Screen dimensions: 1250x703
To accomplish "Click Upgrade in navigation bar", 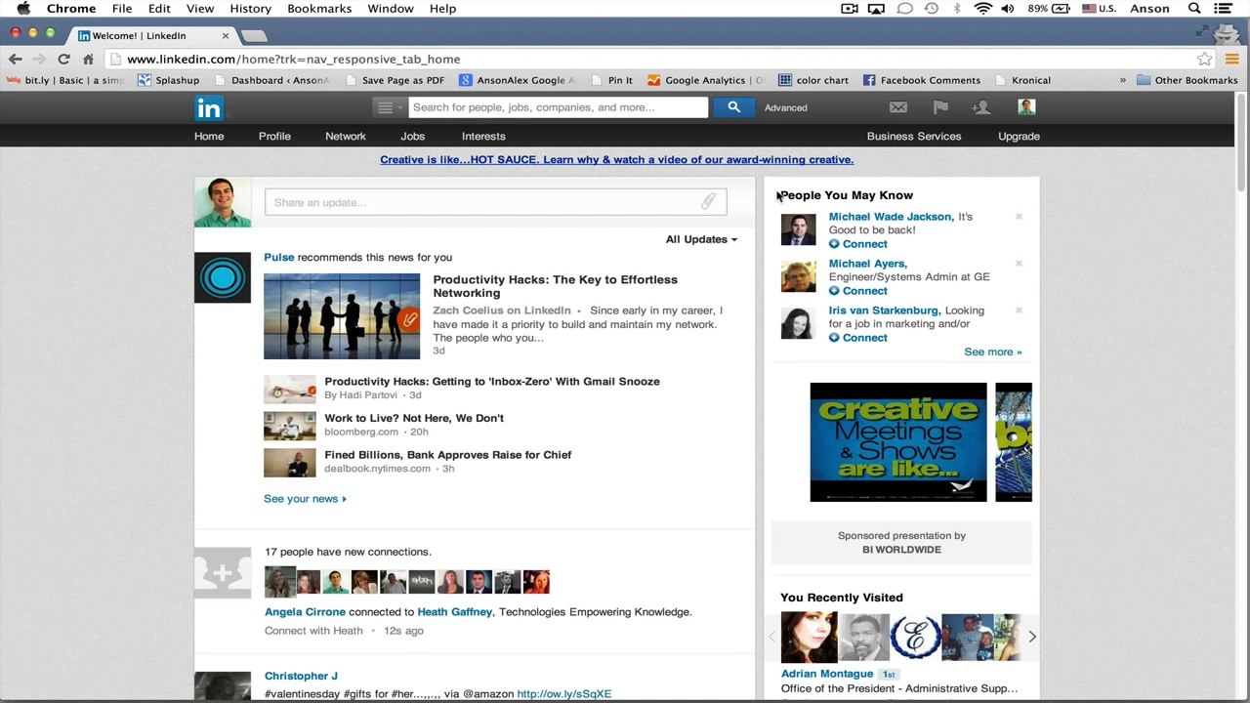I will pos(1019,137).
